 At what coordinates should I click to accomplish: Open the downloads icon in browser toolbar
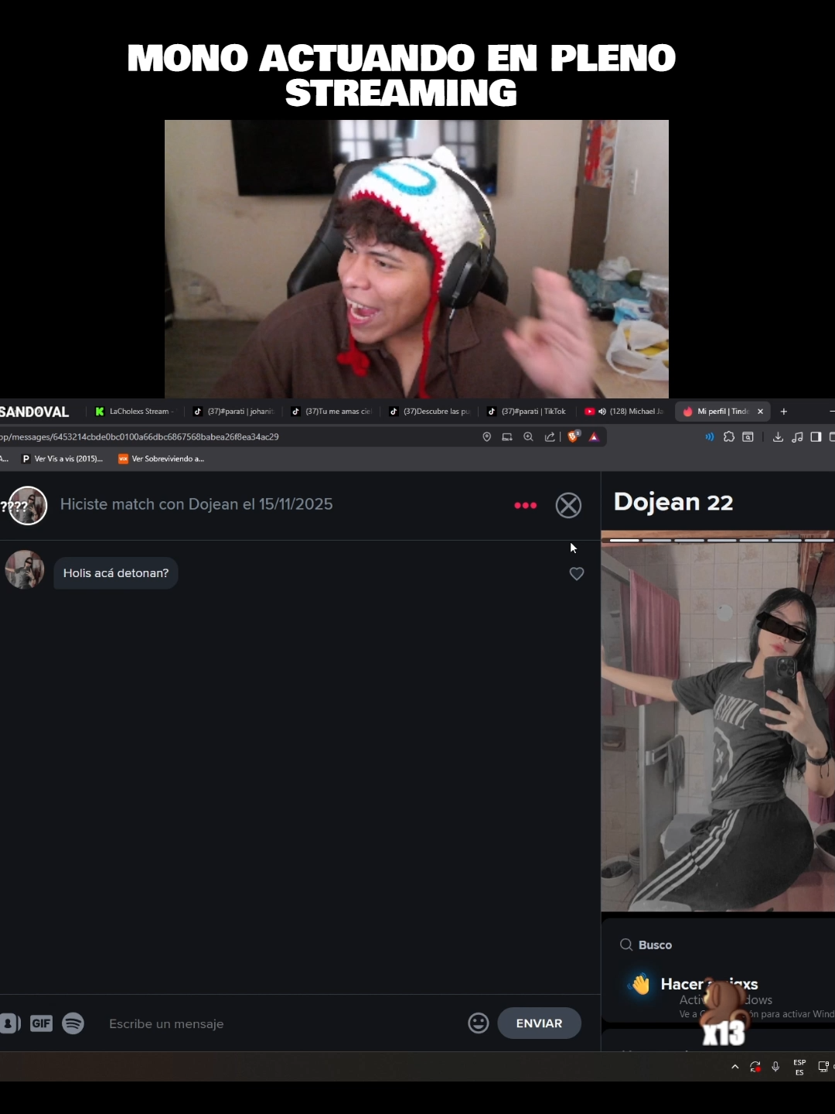(778, 436)
